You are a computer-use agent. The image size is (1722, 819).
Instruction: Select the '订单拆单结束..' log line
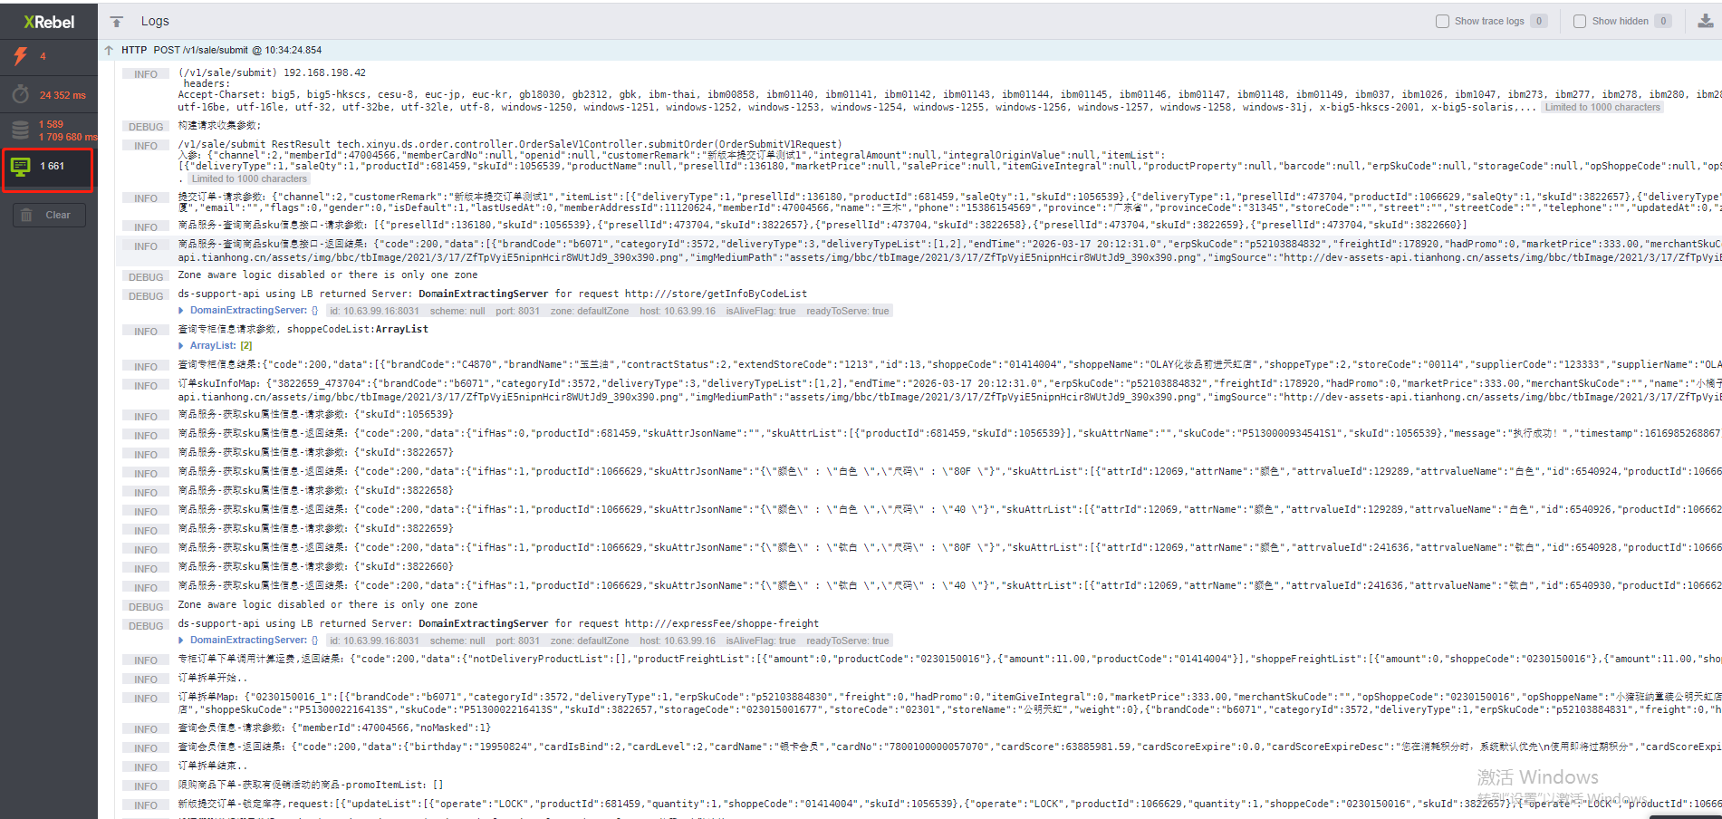212,766
